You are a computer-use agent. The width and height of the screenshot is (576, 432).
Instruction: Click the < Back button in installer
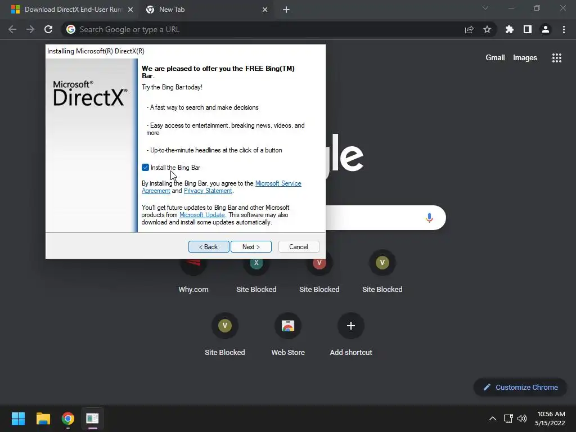tap(209, 247)
